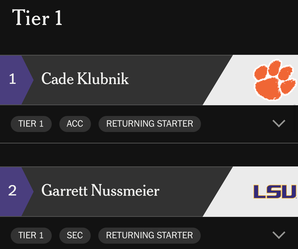Click the Tier 1 section heading
The width and height of the screenshot is (298, 249).
point(37,18)
